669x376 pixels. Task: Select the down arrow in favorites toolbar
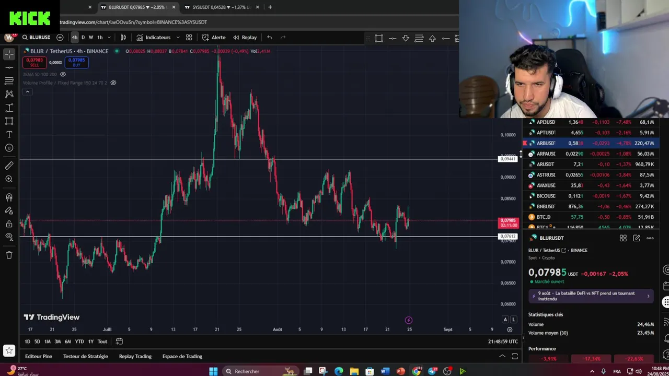point(406,38)
